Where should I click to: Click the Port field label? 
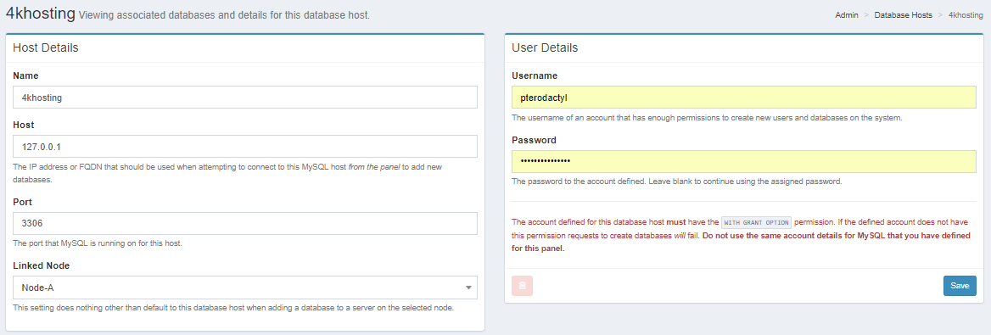23,202
